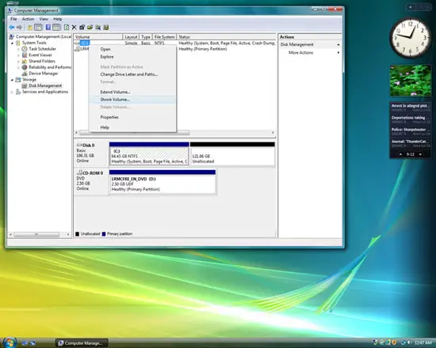Choose Shrink Volume... in context menu
The image size is (436, 348).
[132, 100]
